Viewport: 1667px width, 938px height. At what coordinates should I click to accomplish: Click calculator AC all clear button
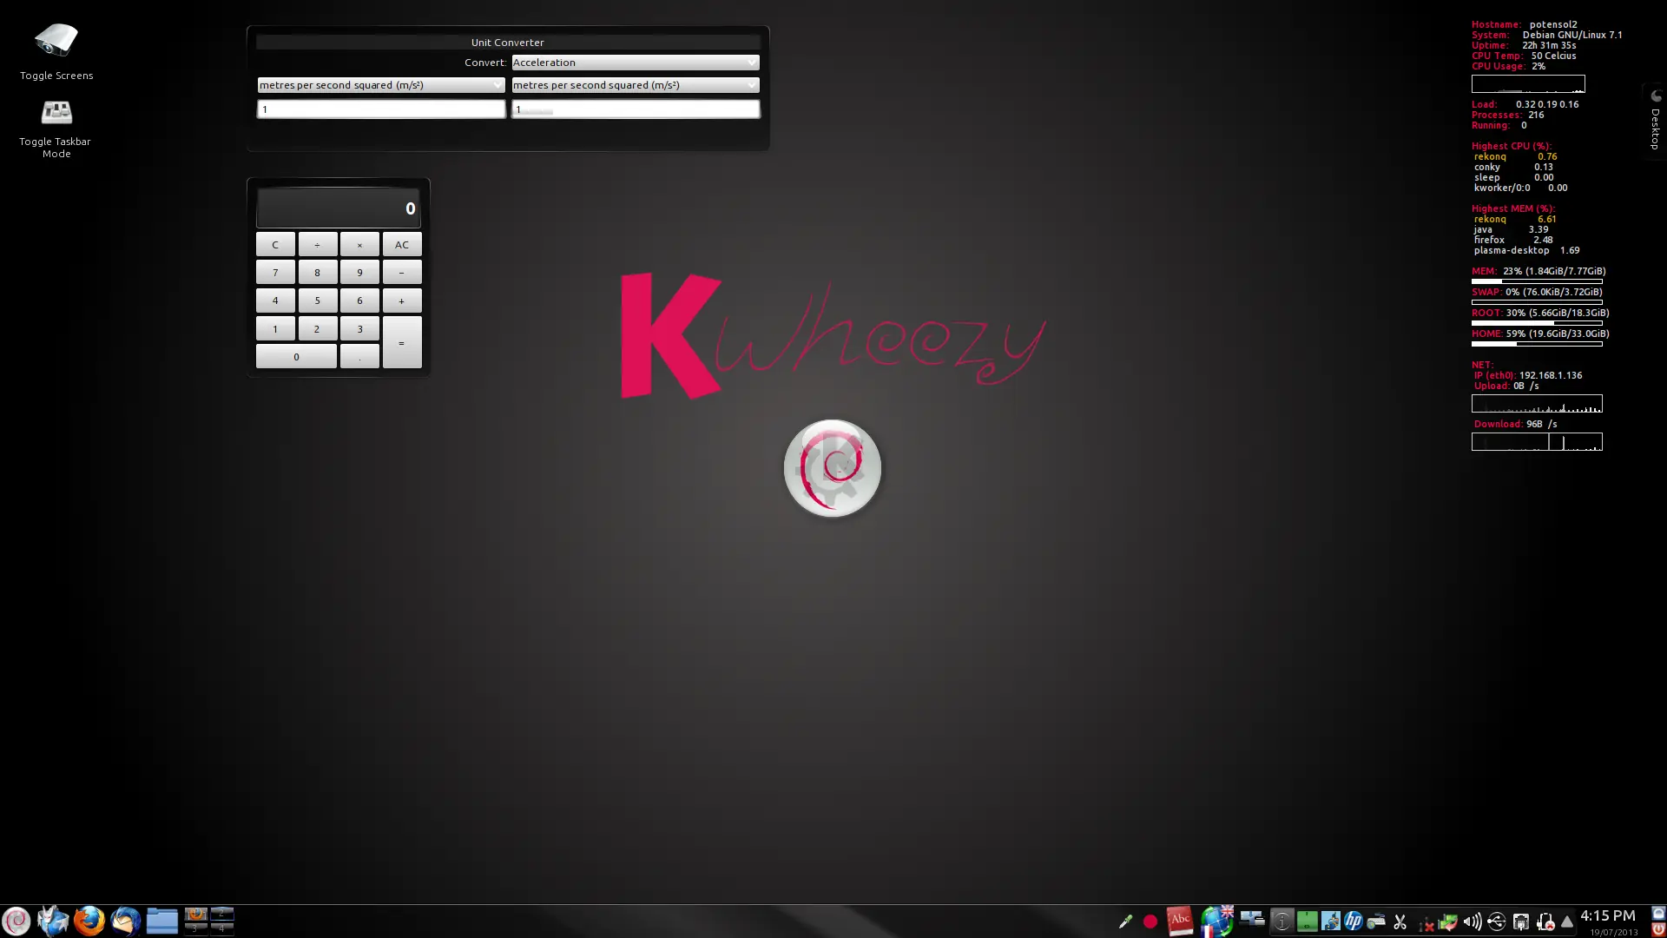pos(402,245)
